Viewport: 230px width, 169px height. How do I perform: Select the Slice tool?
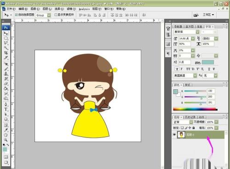(x=6, y=58)
